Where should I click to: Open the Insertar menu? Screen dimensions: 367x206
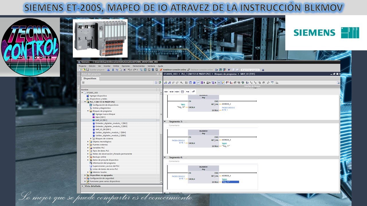click(107, 66)
